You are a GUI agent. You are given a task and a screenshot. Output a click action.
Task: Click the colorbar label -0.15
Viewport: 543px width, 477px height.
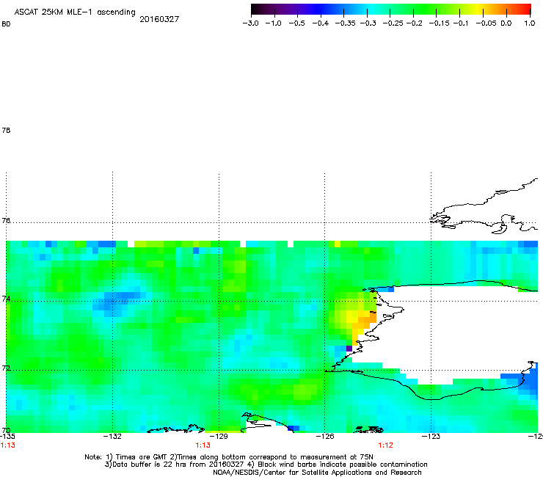pos(439,23)
